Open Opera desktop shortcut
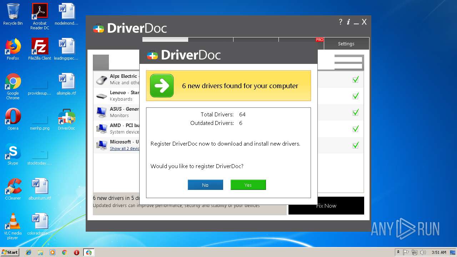 [x=13, y=119]
